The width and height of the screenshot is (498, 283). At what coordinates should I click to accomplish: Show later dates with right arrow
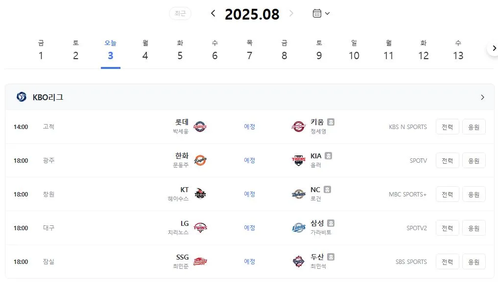[494, 48]
